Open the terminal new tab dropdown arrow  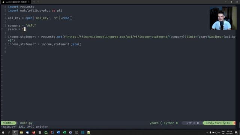click(x=38, y=2)
